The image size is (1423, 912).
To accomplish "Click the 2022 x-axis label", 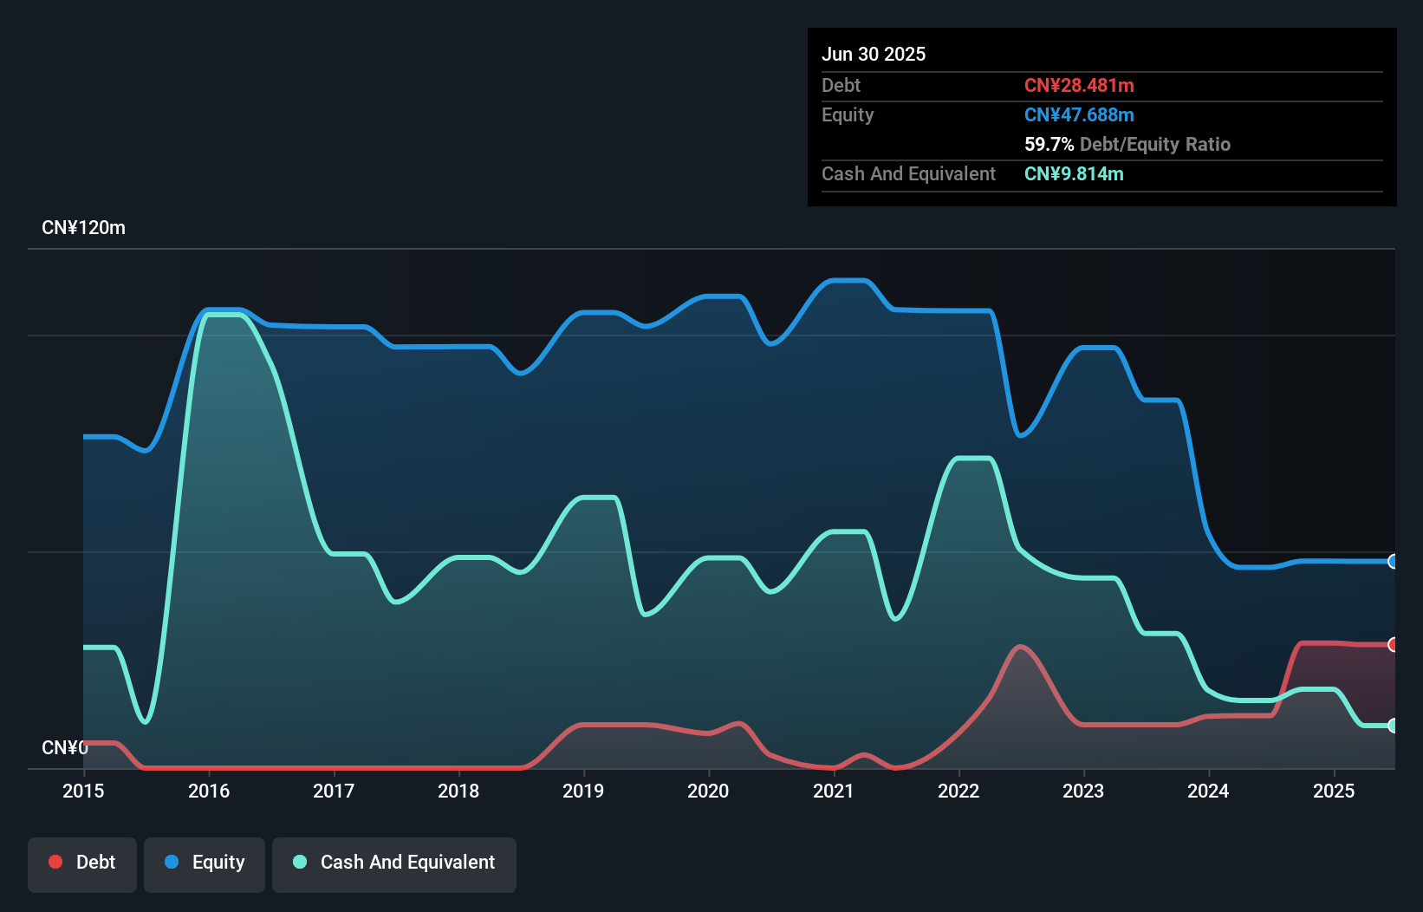I will [958, 791].
